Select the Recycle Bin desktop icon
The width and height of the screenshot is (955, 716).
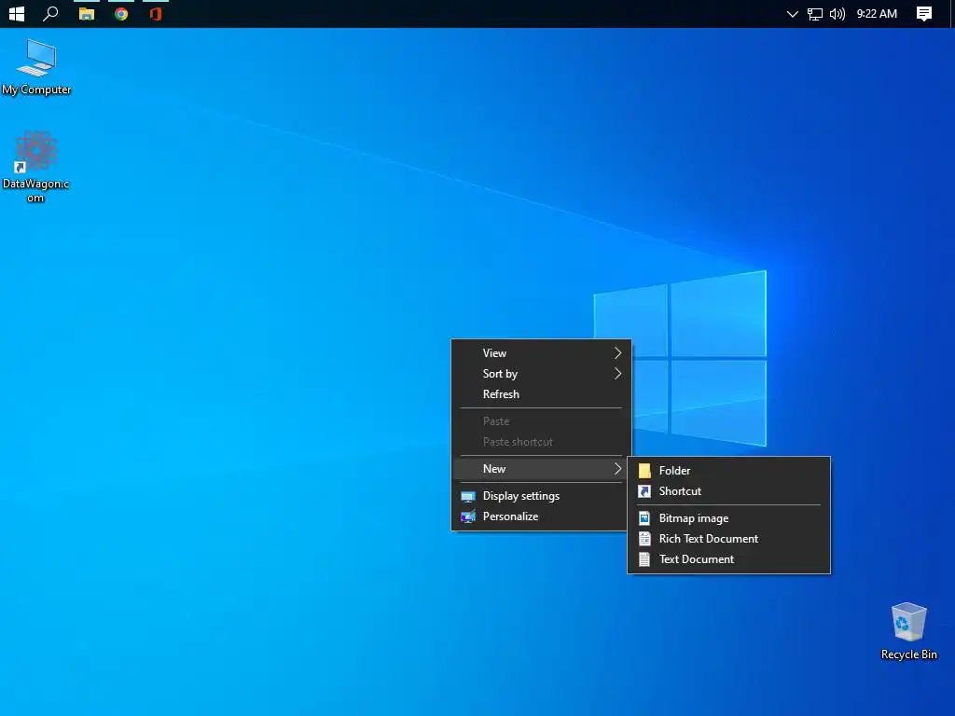click(x=908, y=631)
